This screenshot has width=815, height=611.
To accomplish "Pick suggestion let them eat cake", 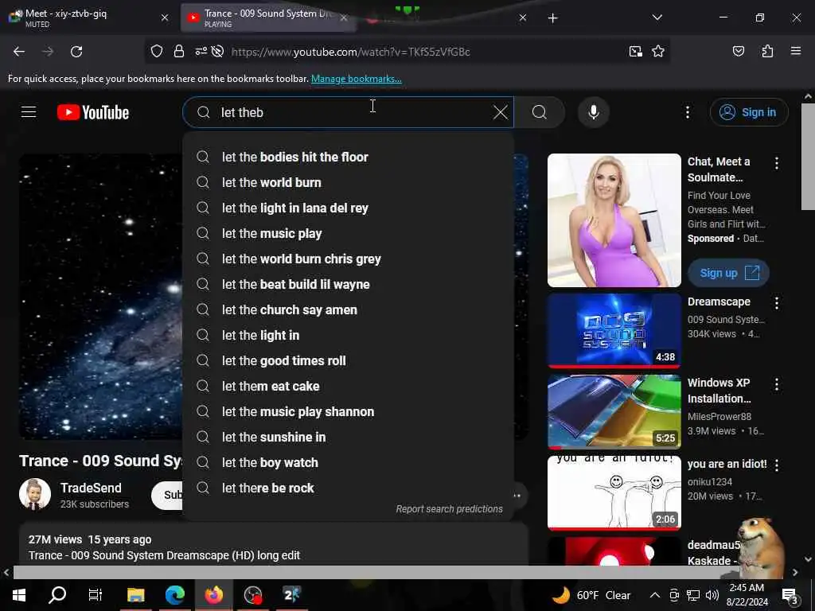I will (349, 386).
